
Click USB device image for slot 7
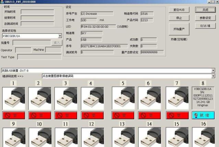point(177,98)
